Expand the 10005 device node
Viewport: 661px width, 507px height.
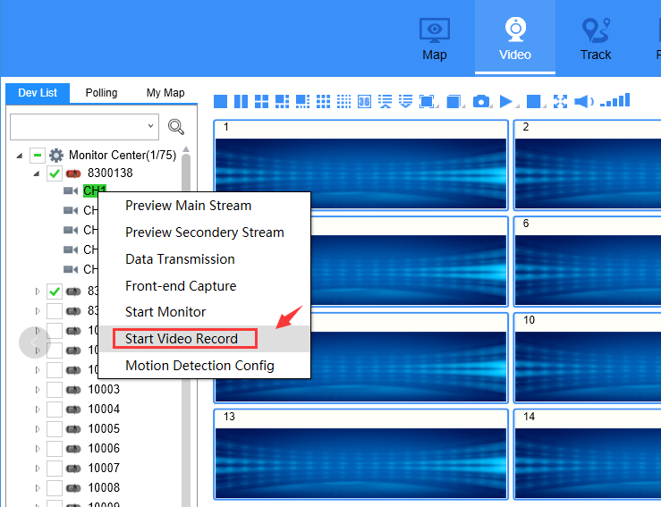[x=38, y=429]
